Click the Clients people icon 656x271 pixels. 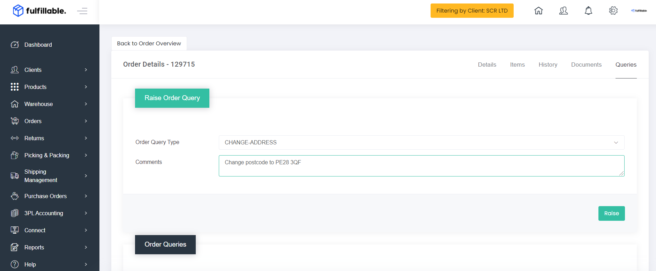click(15, 70)
